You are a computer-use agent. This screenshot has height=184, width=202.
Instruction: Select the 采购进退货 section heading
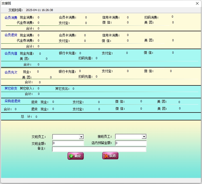pos(12,101)
